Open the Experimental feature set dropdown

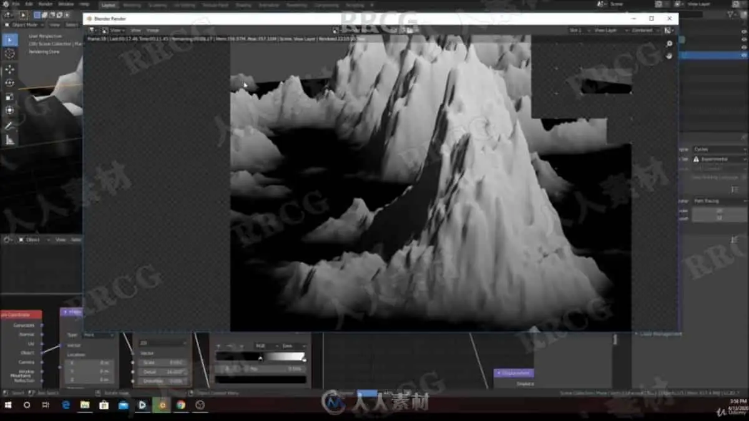[719, 159]
